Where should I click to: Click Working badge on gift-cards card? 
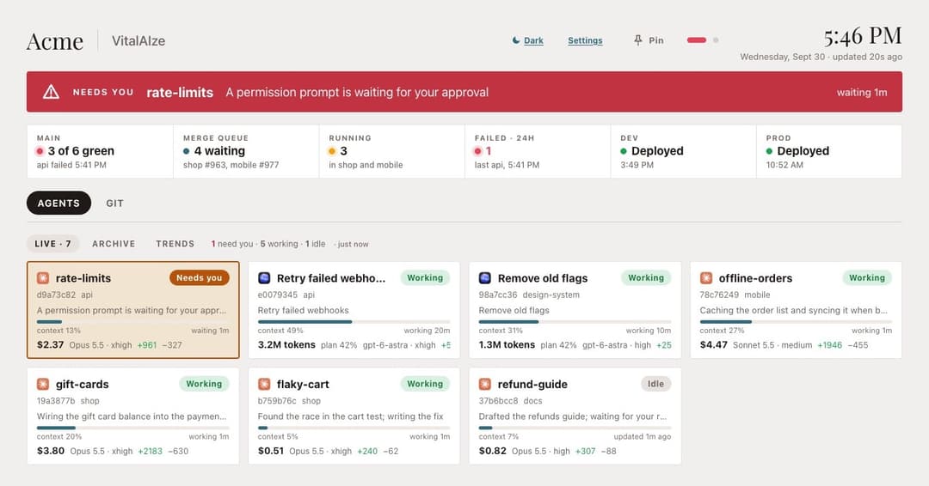click(x=204, y=384)
